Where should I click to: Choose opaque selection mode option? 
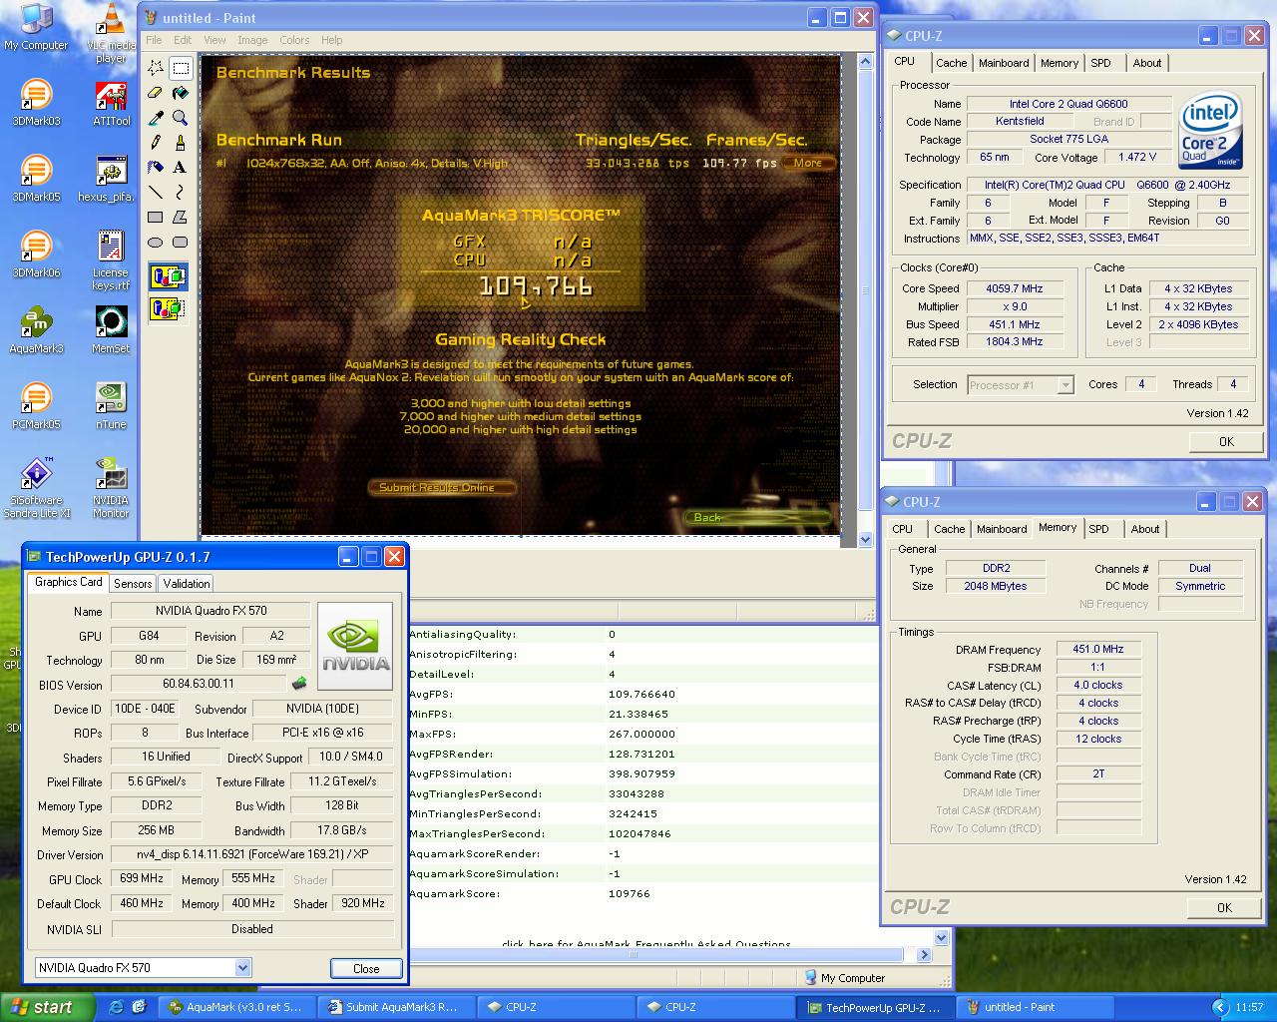pos(169,276)
